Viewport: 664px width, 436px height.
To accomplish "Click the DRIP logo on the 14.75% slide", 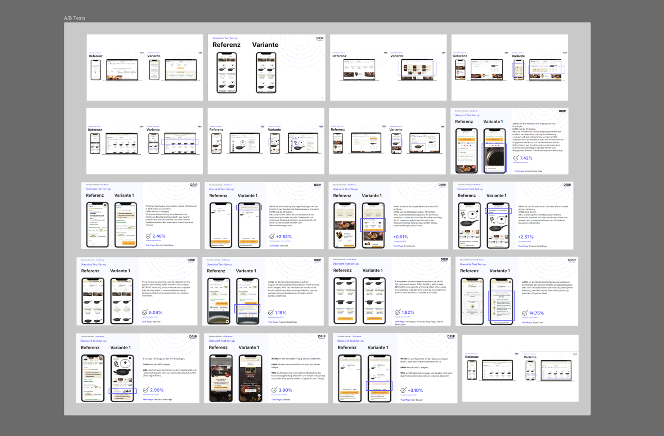I will pyautogui.click(x=571, y=260).
